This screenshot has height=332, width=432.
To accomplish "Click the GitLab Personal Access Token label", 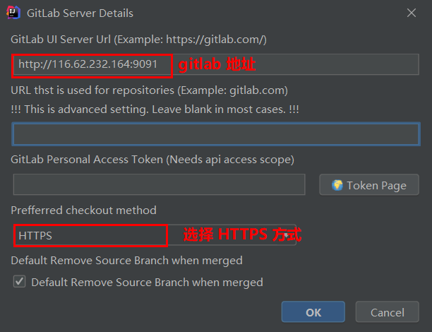I will point(152,160).
